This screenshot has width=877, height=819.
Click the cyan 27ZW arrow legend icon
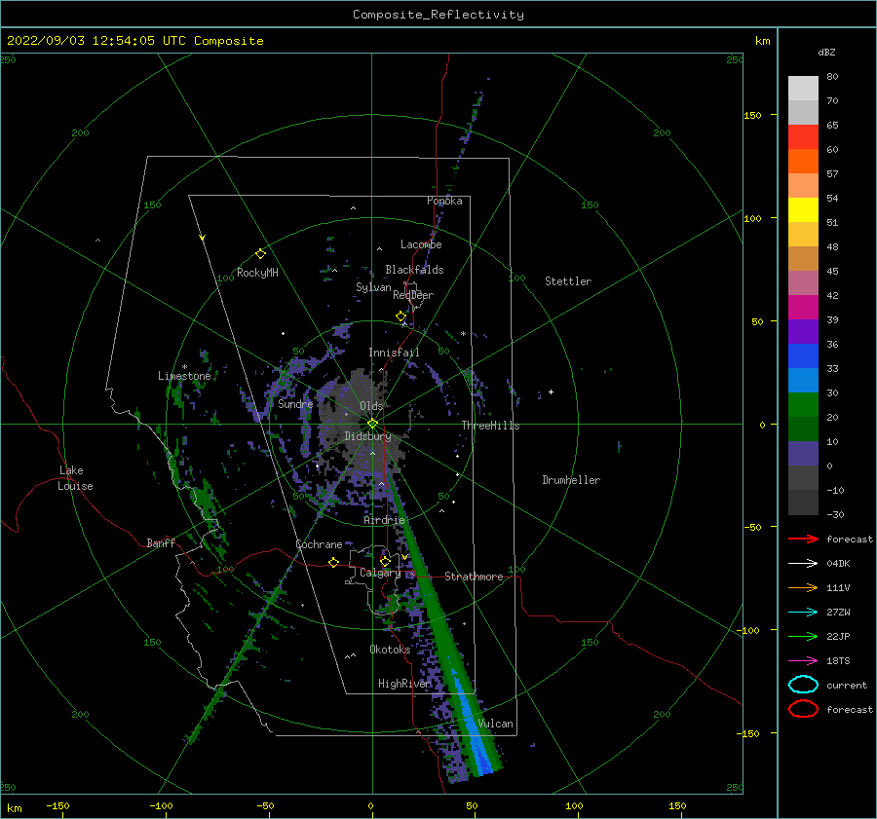coord(803,612)
